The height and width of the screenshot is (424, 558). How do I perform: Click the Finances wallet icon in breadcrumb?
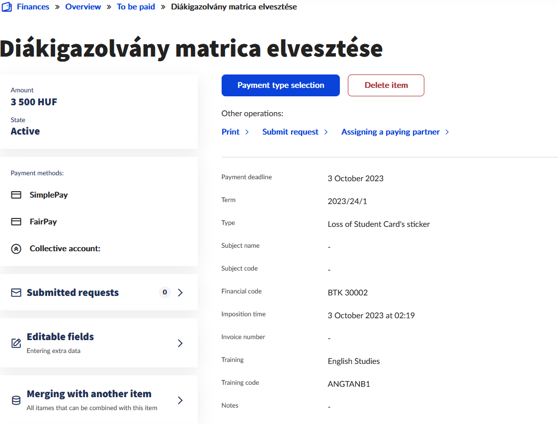pyautogui.click(x=7, y=7)
